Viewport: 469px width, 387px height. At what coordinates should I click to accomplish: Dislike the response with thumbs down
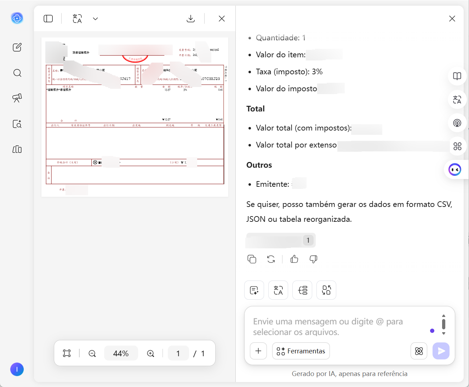coord(313,259)
